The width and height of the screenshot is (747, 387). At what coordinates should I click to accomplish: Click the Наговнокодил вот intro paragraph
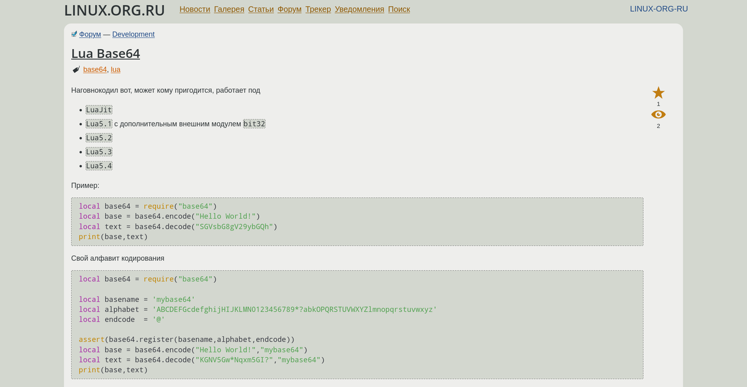point(166,90)
